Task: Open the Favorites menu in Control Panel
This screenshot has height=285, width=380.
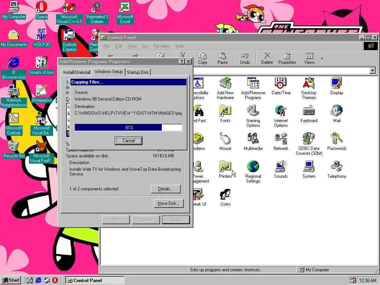Action: [161, 46]
